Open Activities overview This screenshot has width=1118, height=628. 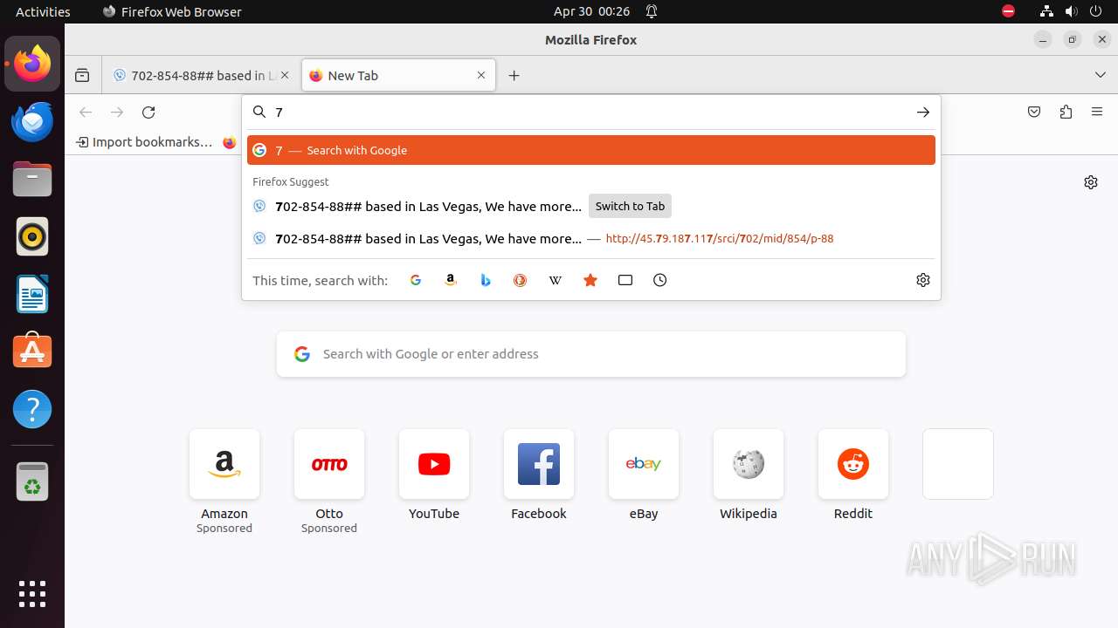click(x=43, y=11)
